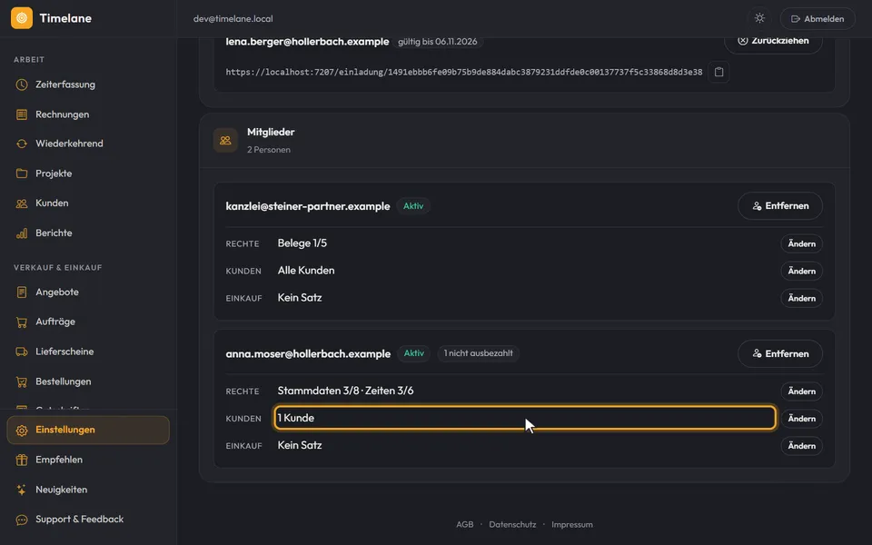Click the Abmelden logout button
This screenshot has height=545, width=872.
coord(817,18)
